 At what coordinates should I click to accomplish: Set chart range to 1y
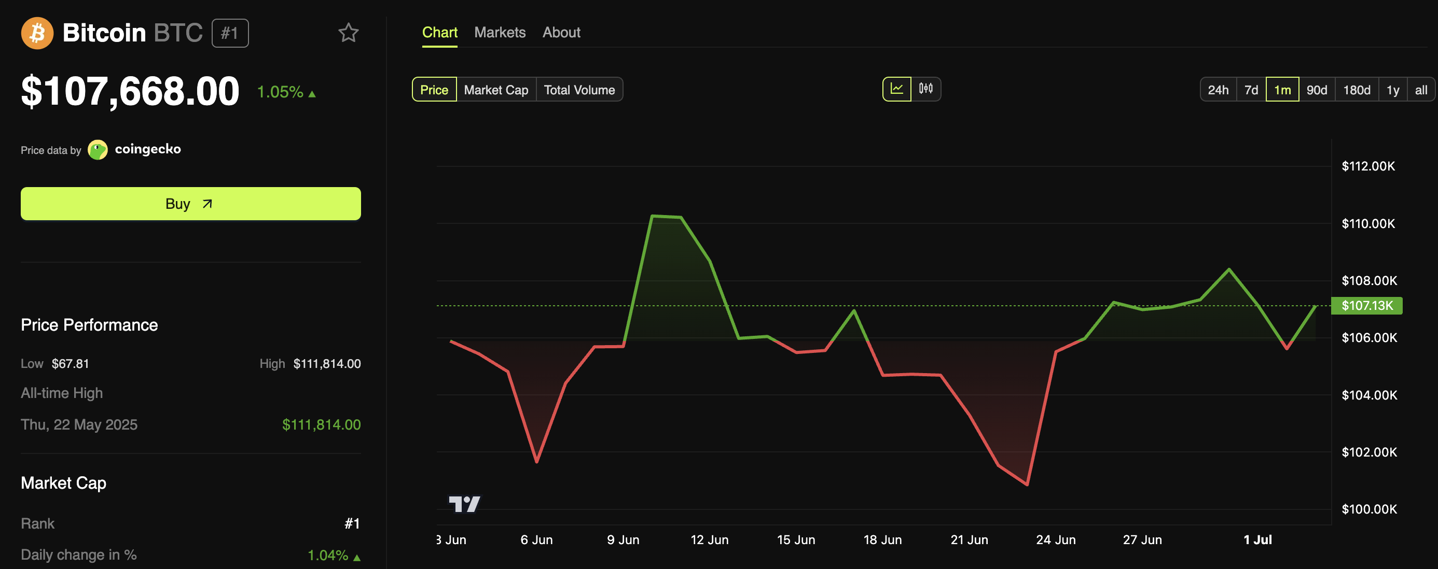1392,90
